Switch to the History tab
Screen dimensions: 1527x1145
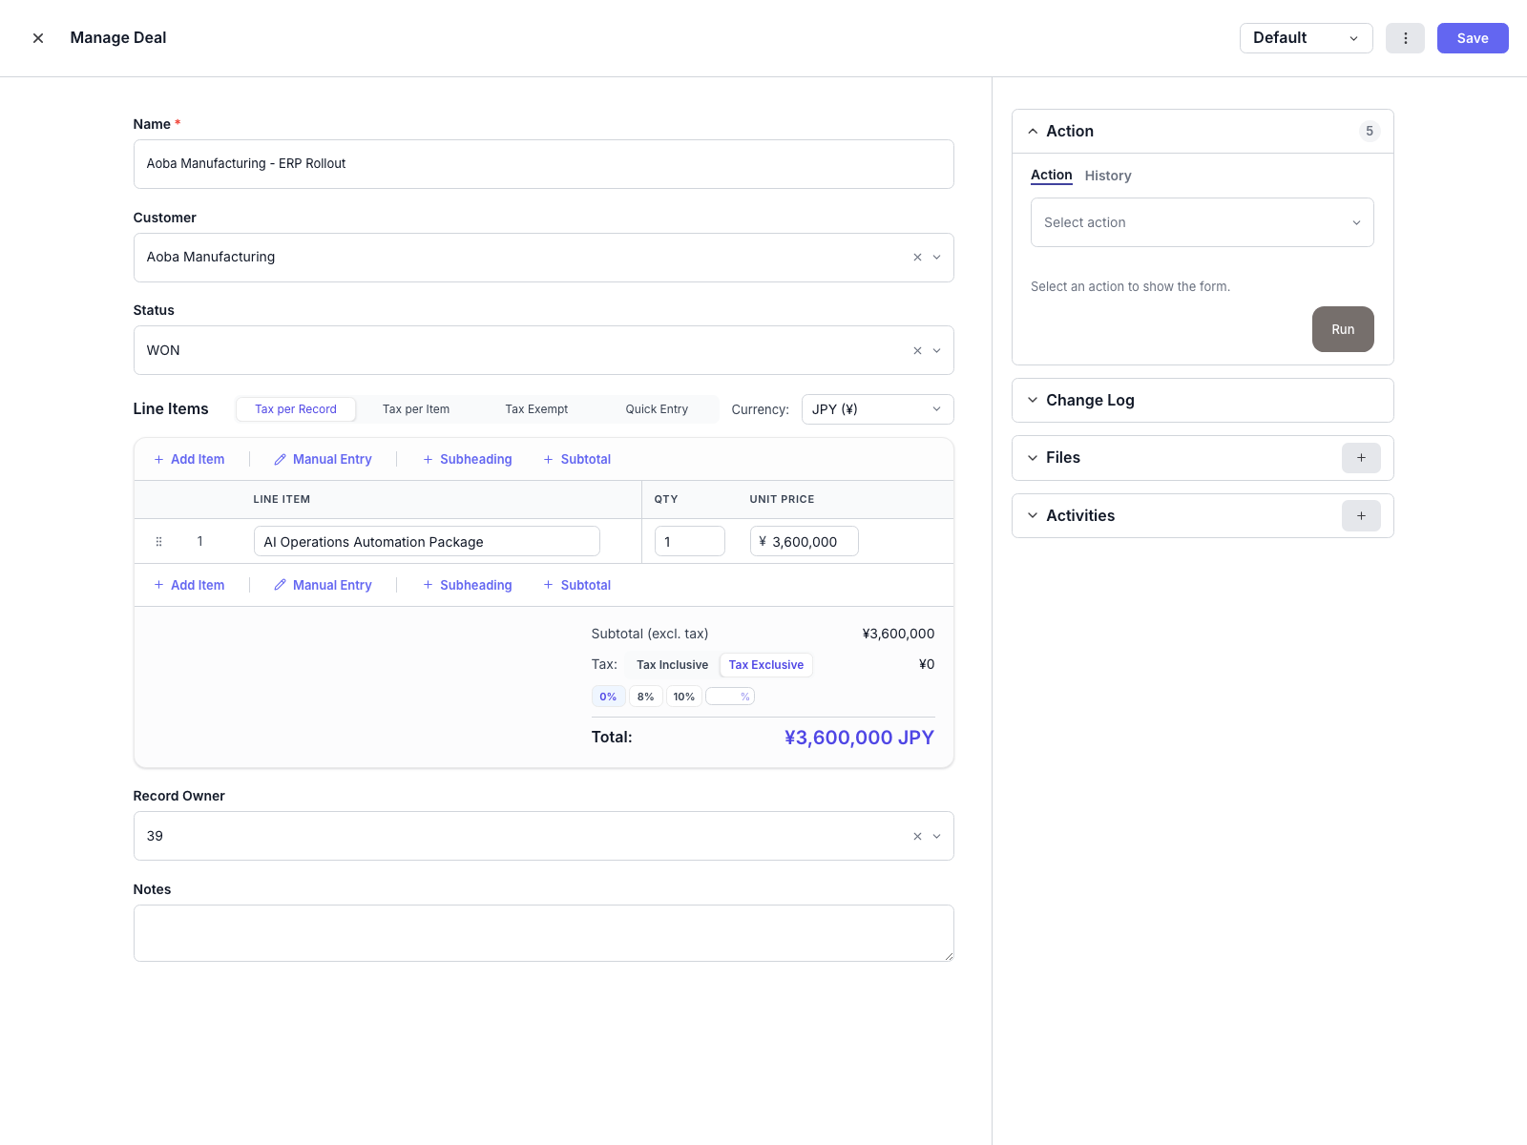[1108, 176]
